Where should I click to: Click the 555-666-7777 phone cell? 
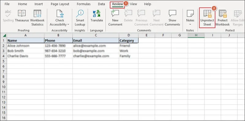click(x=58, y=56)
